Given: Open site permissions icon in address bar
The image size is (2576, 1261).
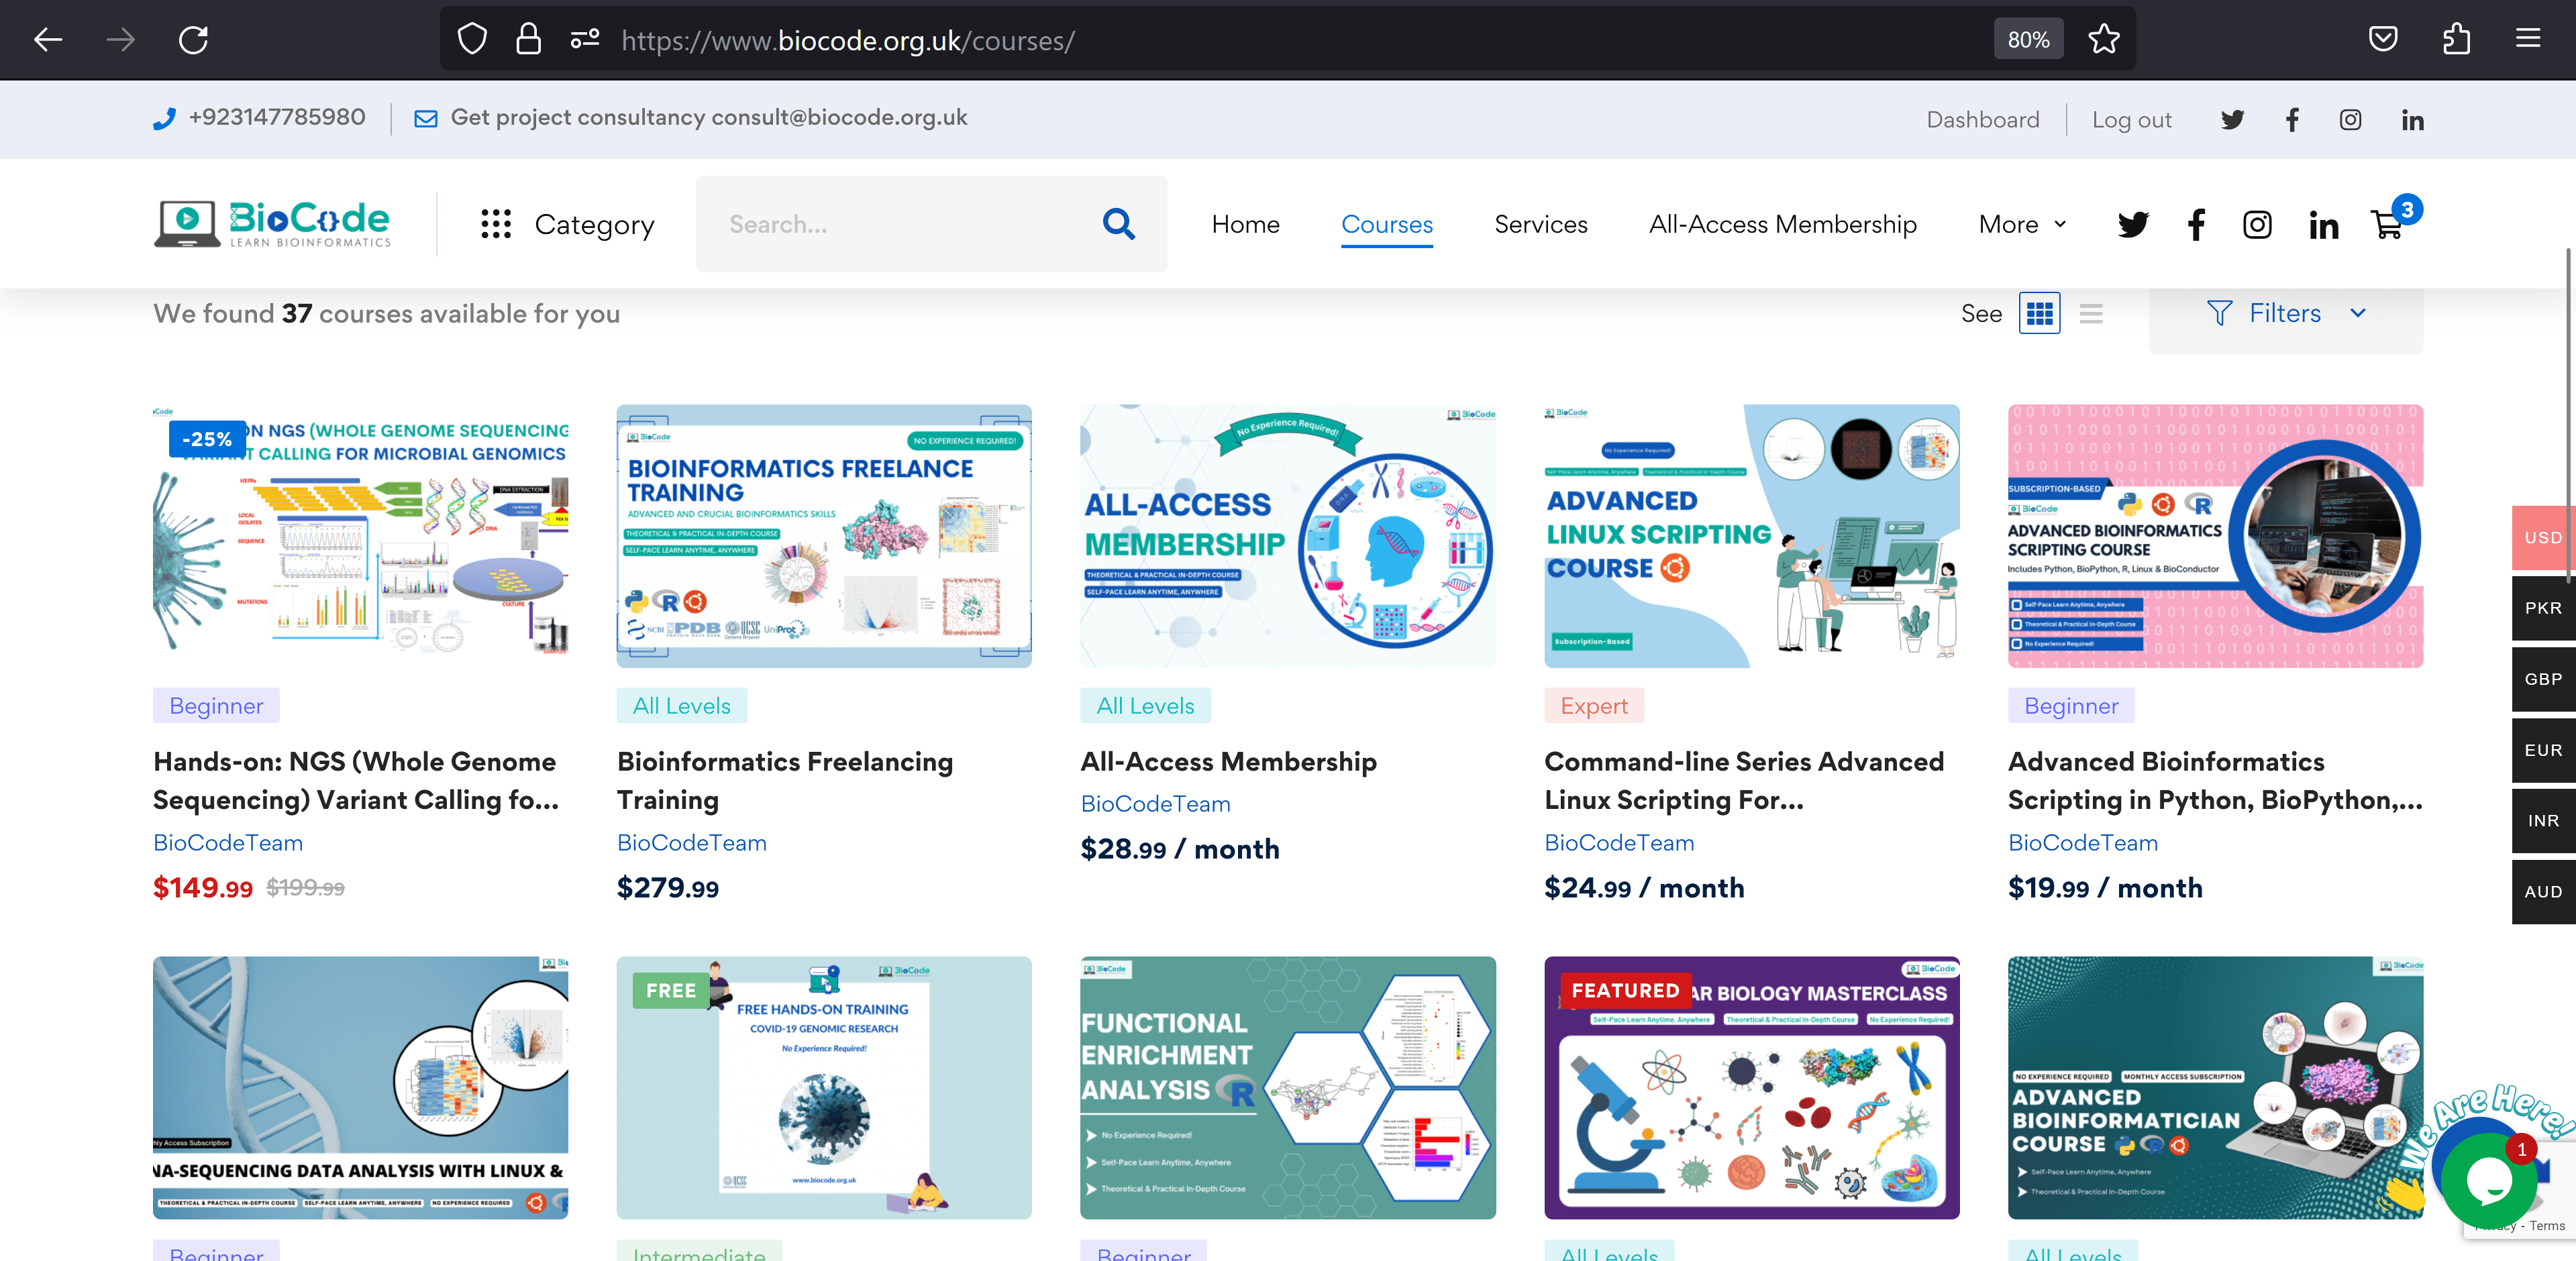Looking at the screenshot, I should [585, 40].
